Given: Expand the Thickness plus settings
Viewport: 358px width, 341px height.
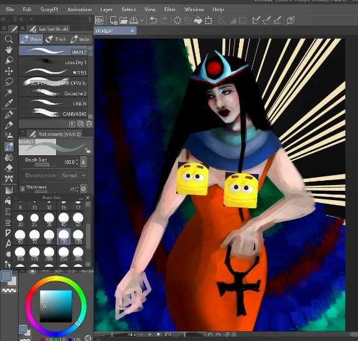Looking at the screenshot, I should pos(22,189).
